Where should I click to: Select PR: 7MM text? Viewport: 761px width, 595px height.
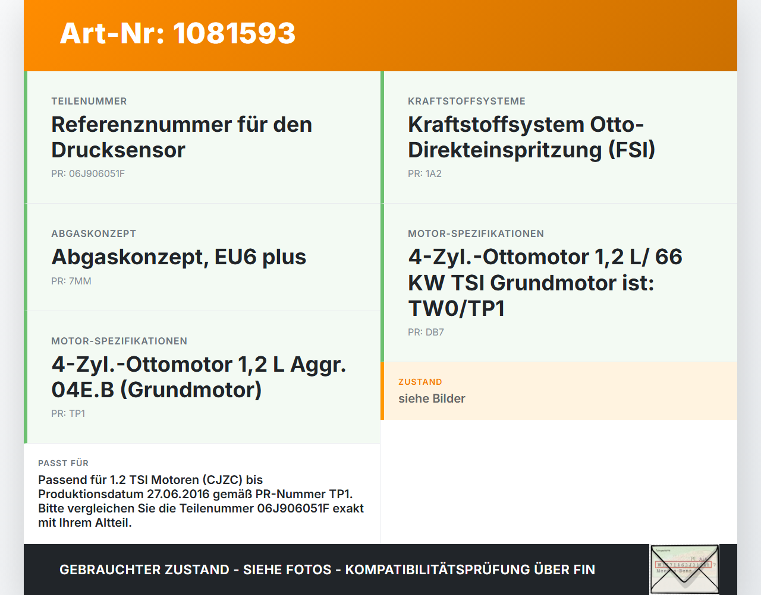point(71,281)
